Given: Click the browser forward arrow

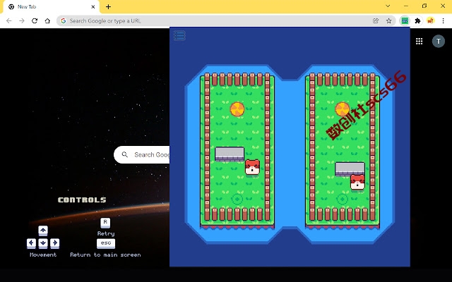Looking at the screenshot, I should [x=22, y=20].
